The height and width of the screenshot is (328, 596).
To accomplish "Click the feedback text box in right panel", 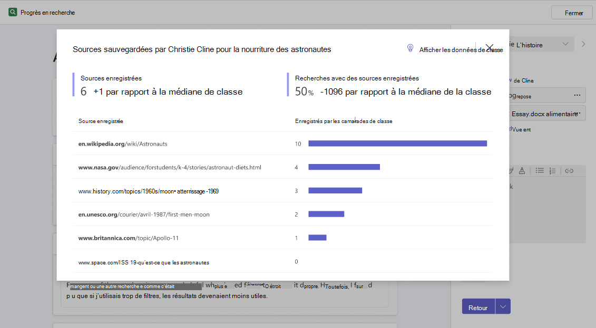I will [548, 210].
